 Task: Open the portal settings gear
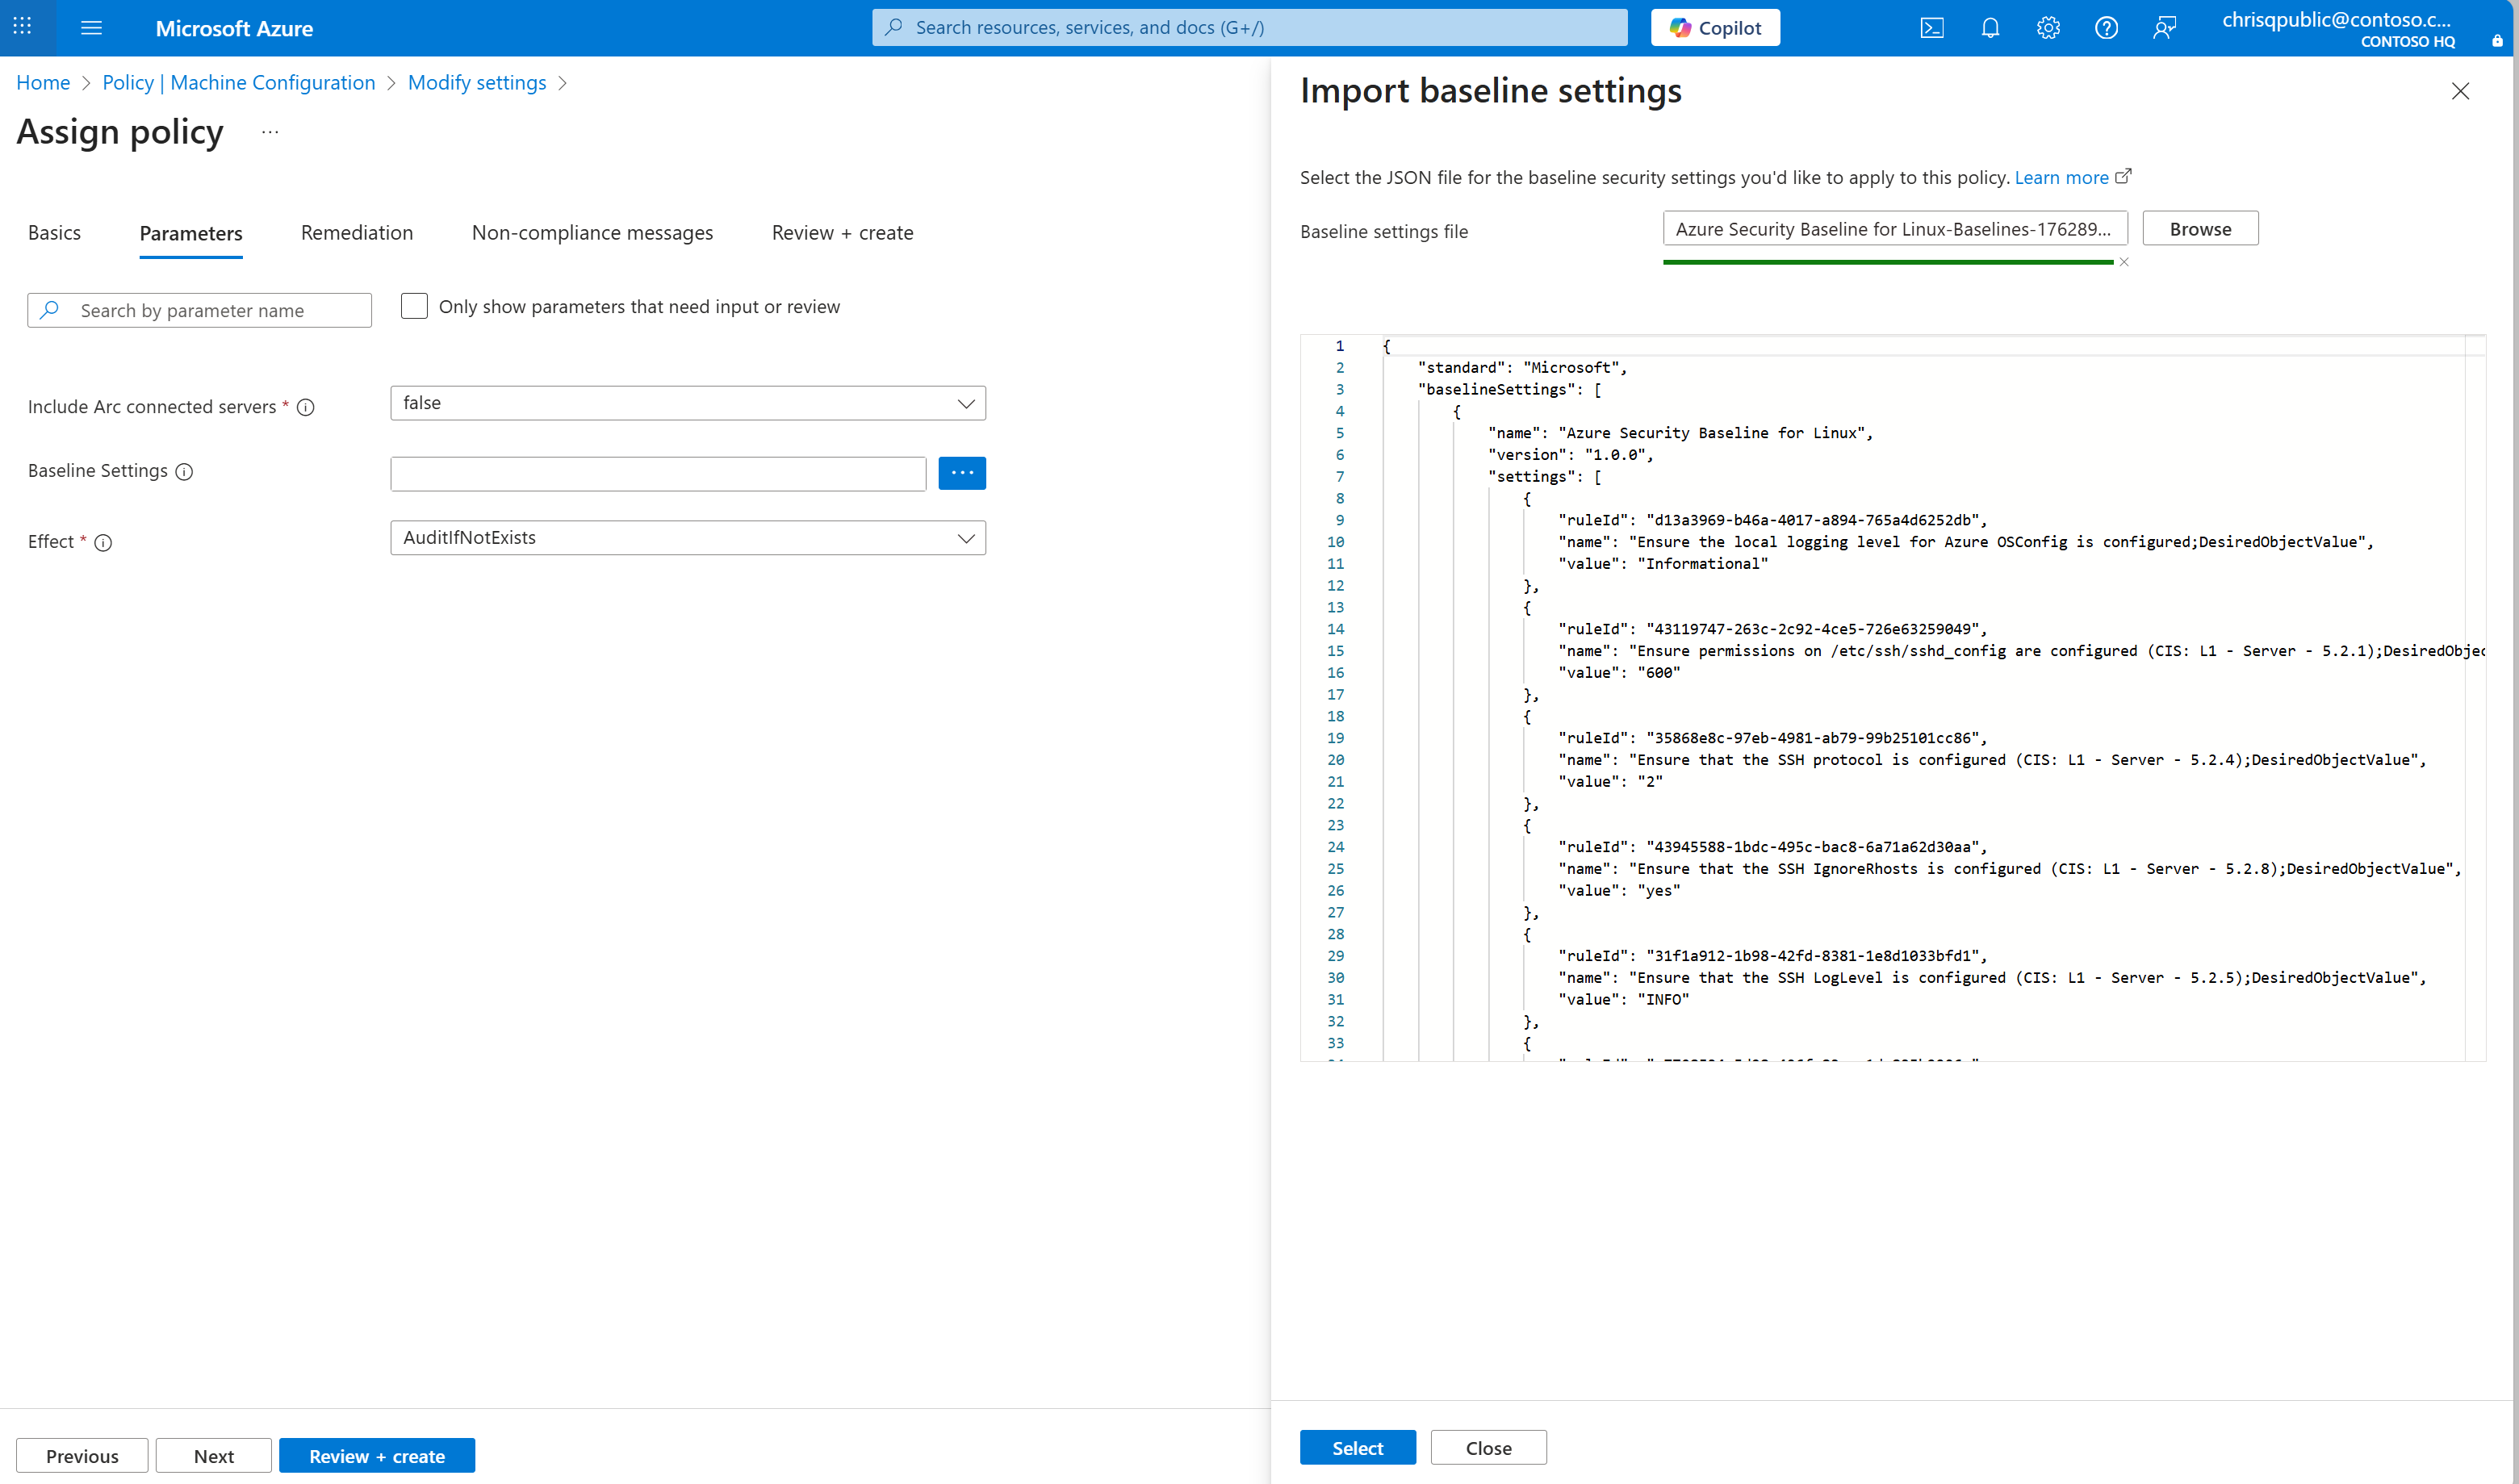pos(2048,28)
